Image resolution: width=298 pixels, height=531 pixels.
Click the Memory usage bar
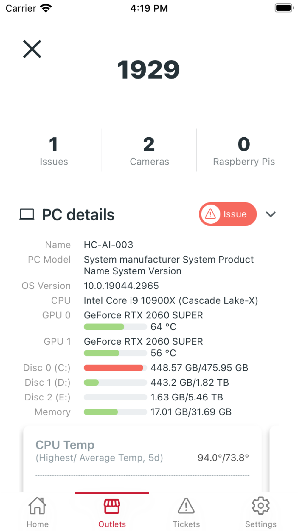pos(115,412)
